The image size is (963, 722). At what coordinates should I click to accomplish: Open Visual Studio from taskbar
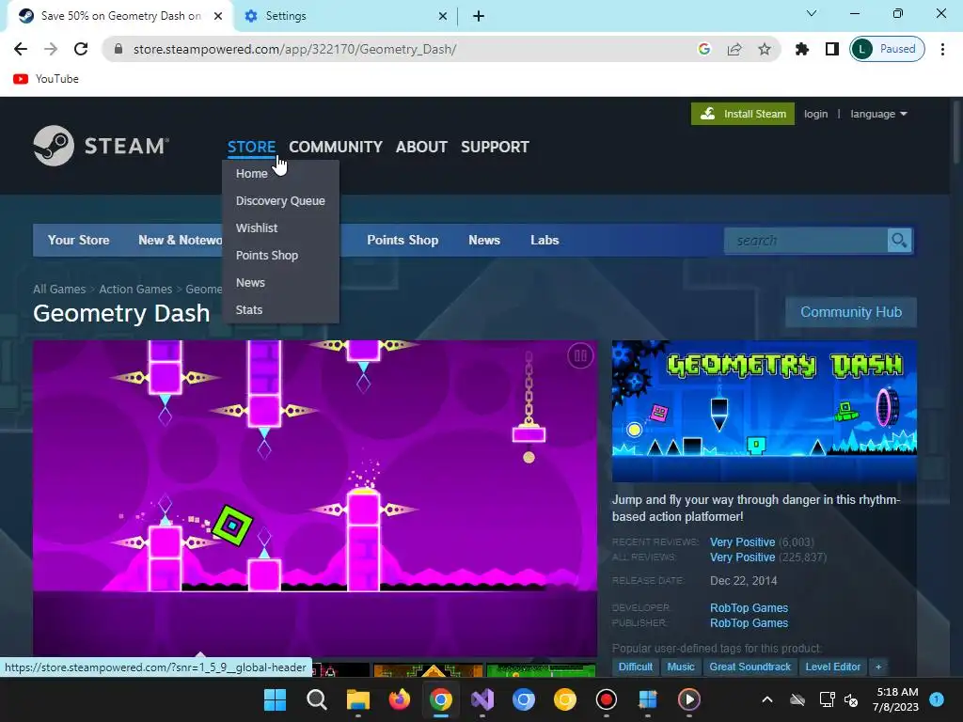482,699
